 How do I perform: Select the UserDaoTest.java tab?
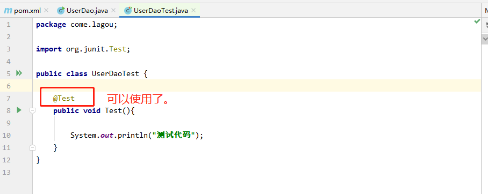click(x=159, y=11)
